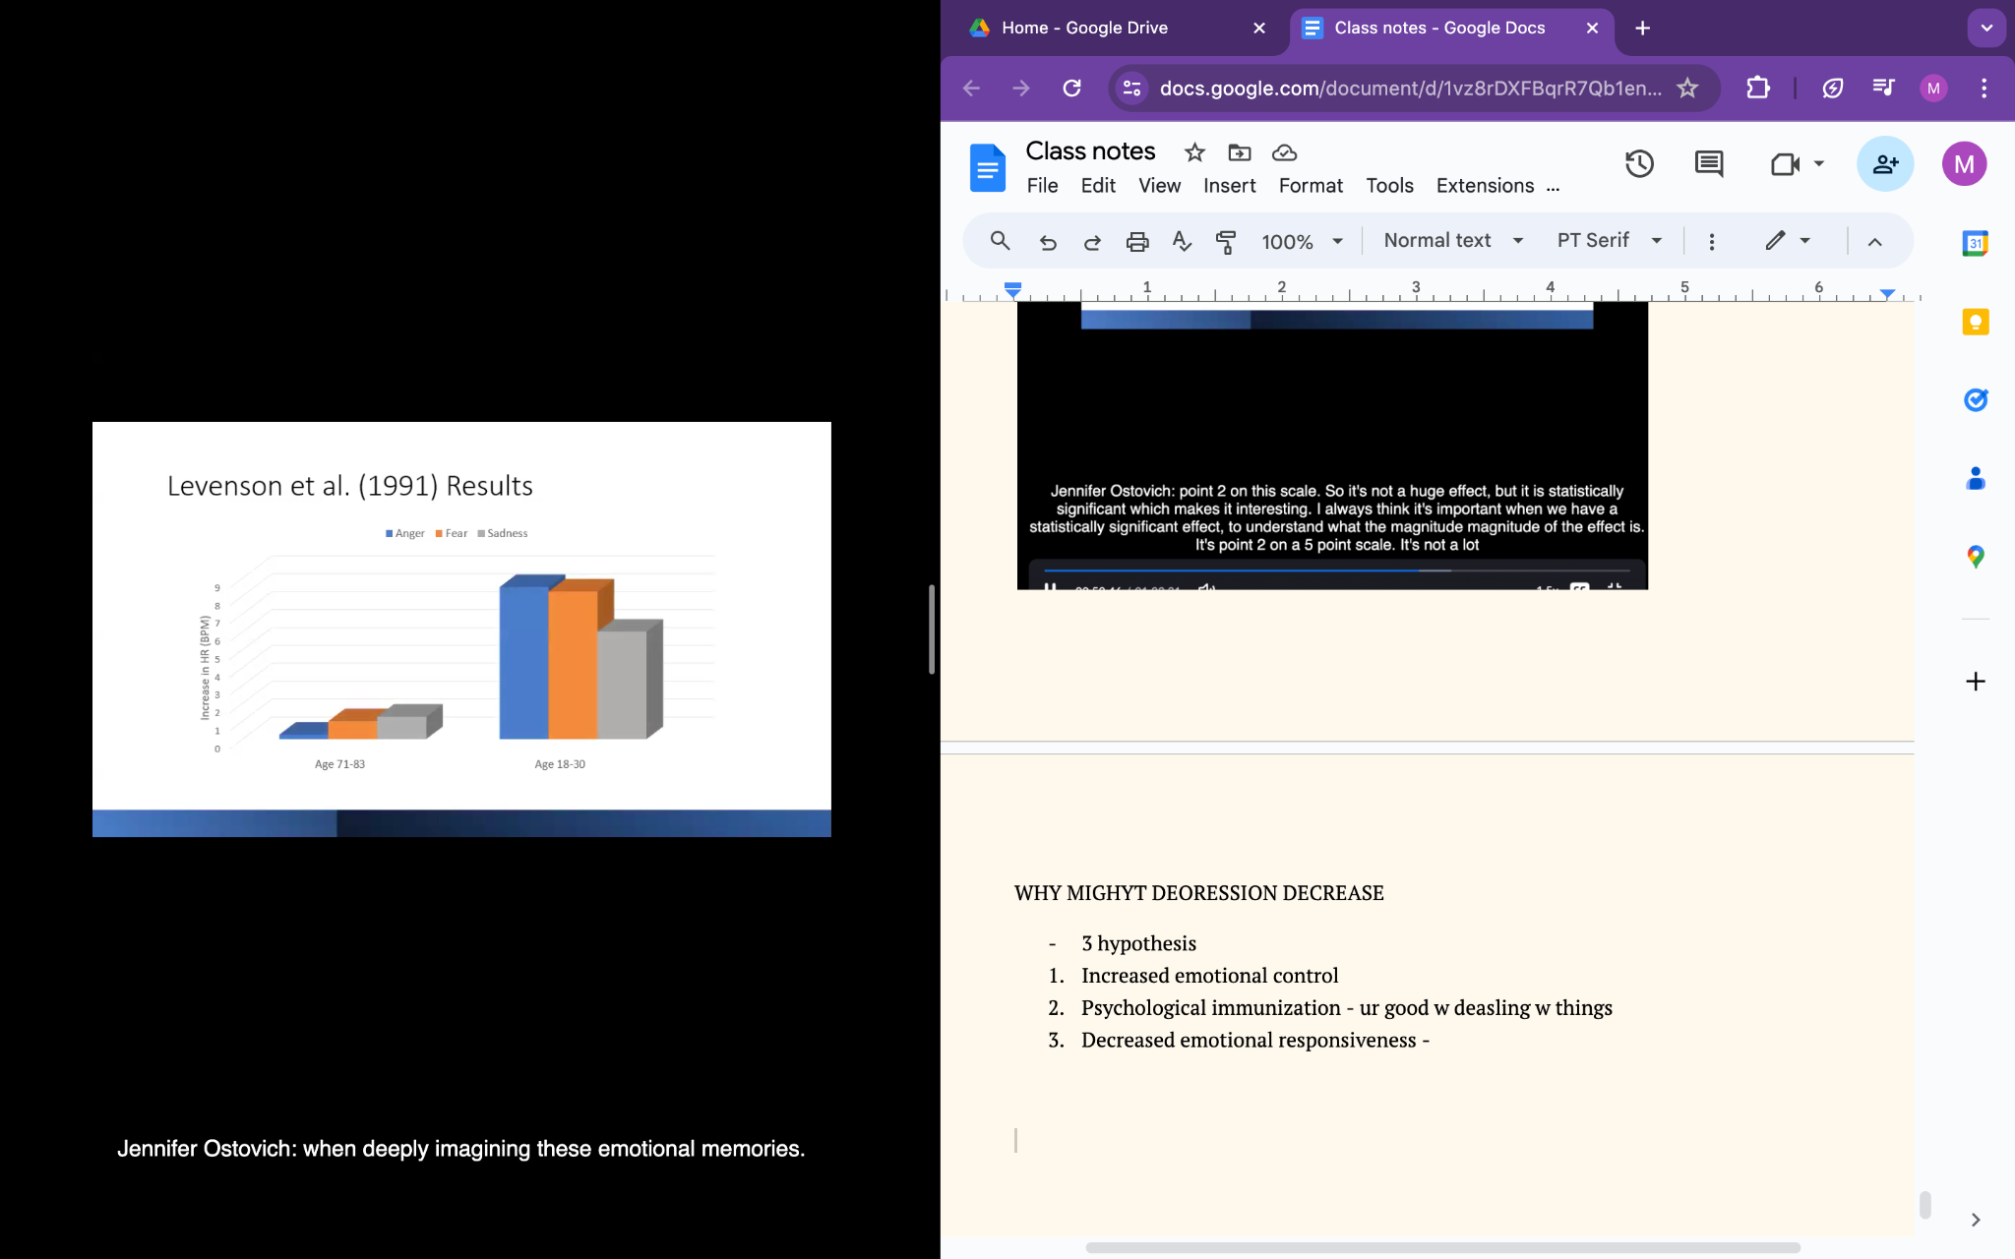Open Google Keep in side panel
2015x1259 pixels.
pos(1975,323)
